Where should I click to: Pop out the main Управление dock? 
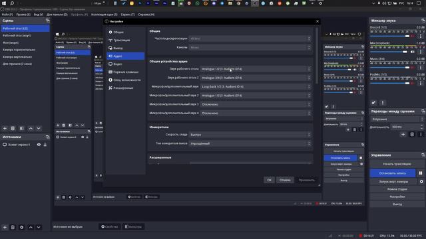click(423, 155)
